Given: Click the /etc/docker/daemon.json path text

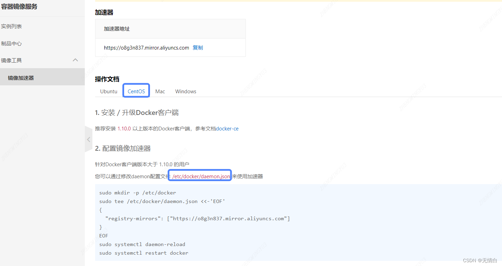Looking at the screenshot, I should (201, 176).
